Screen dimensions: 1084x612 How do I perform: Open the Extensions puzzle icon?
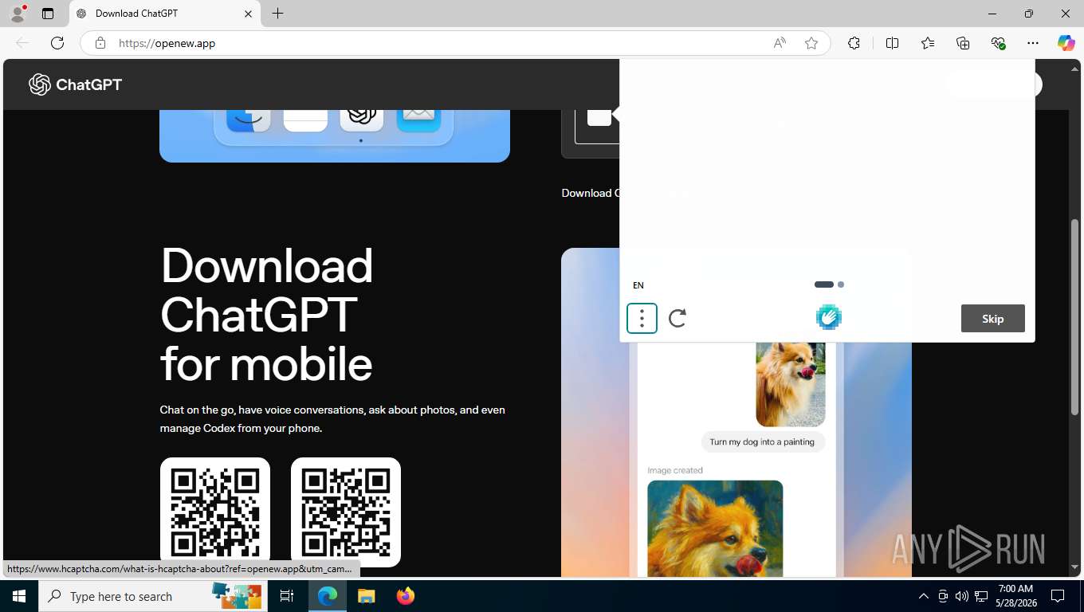point(854,43)
